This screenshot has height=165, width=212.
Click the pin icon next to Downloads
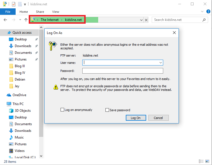tap(36, 46)
